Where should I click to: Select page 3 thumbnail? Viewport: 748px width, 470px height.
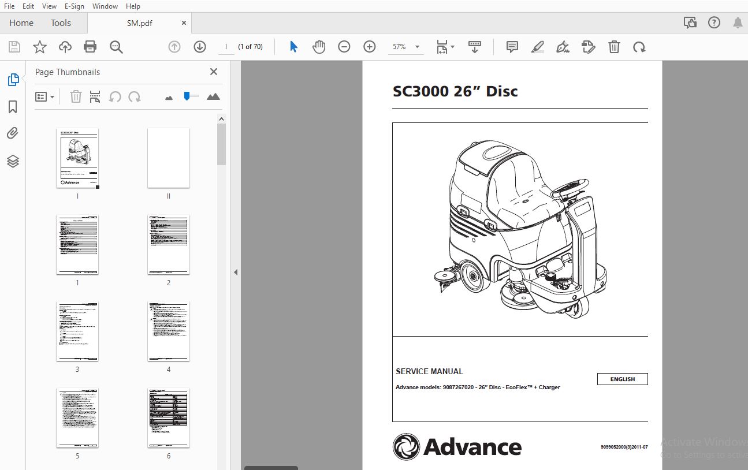click(77, 331)
